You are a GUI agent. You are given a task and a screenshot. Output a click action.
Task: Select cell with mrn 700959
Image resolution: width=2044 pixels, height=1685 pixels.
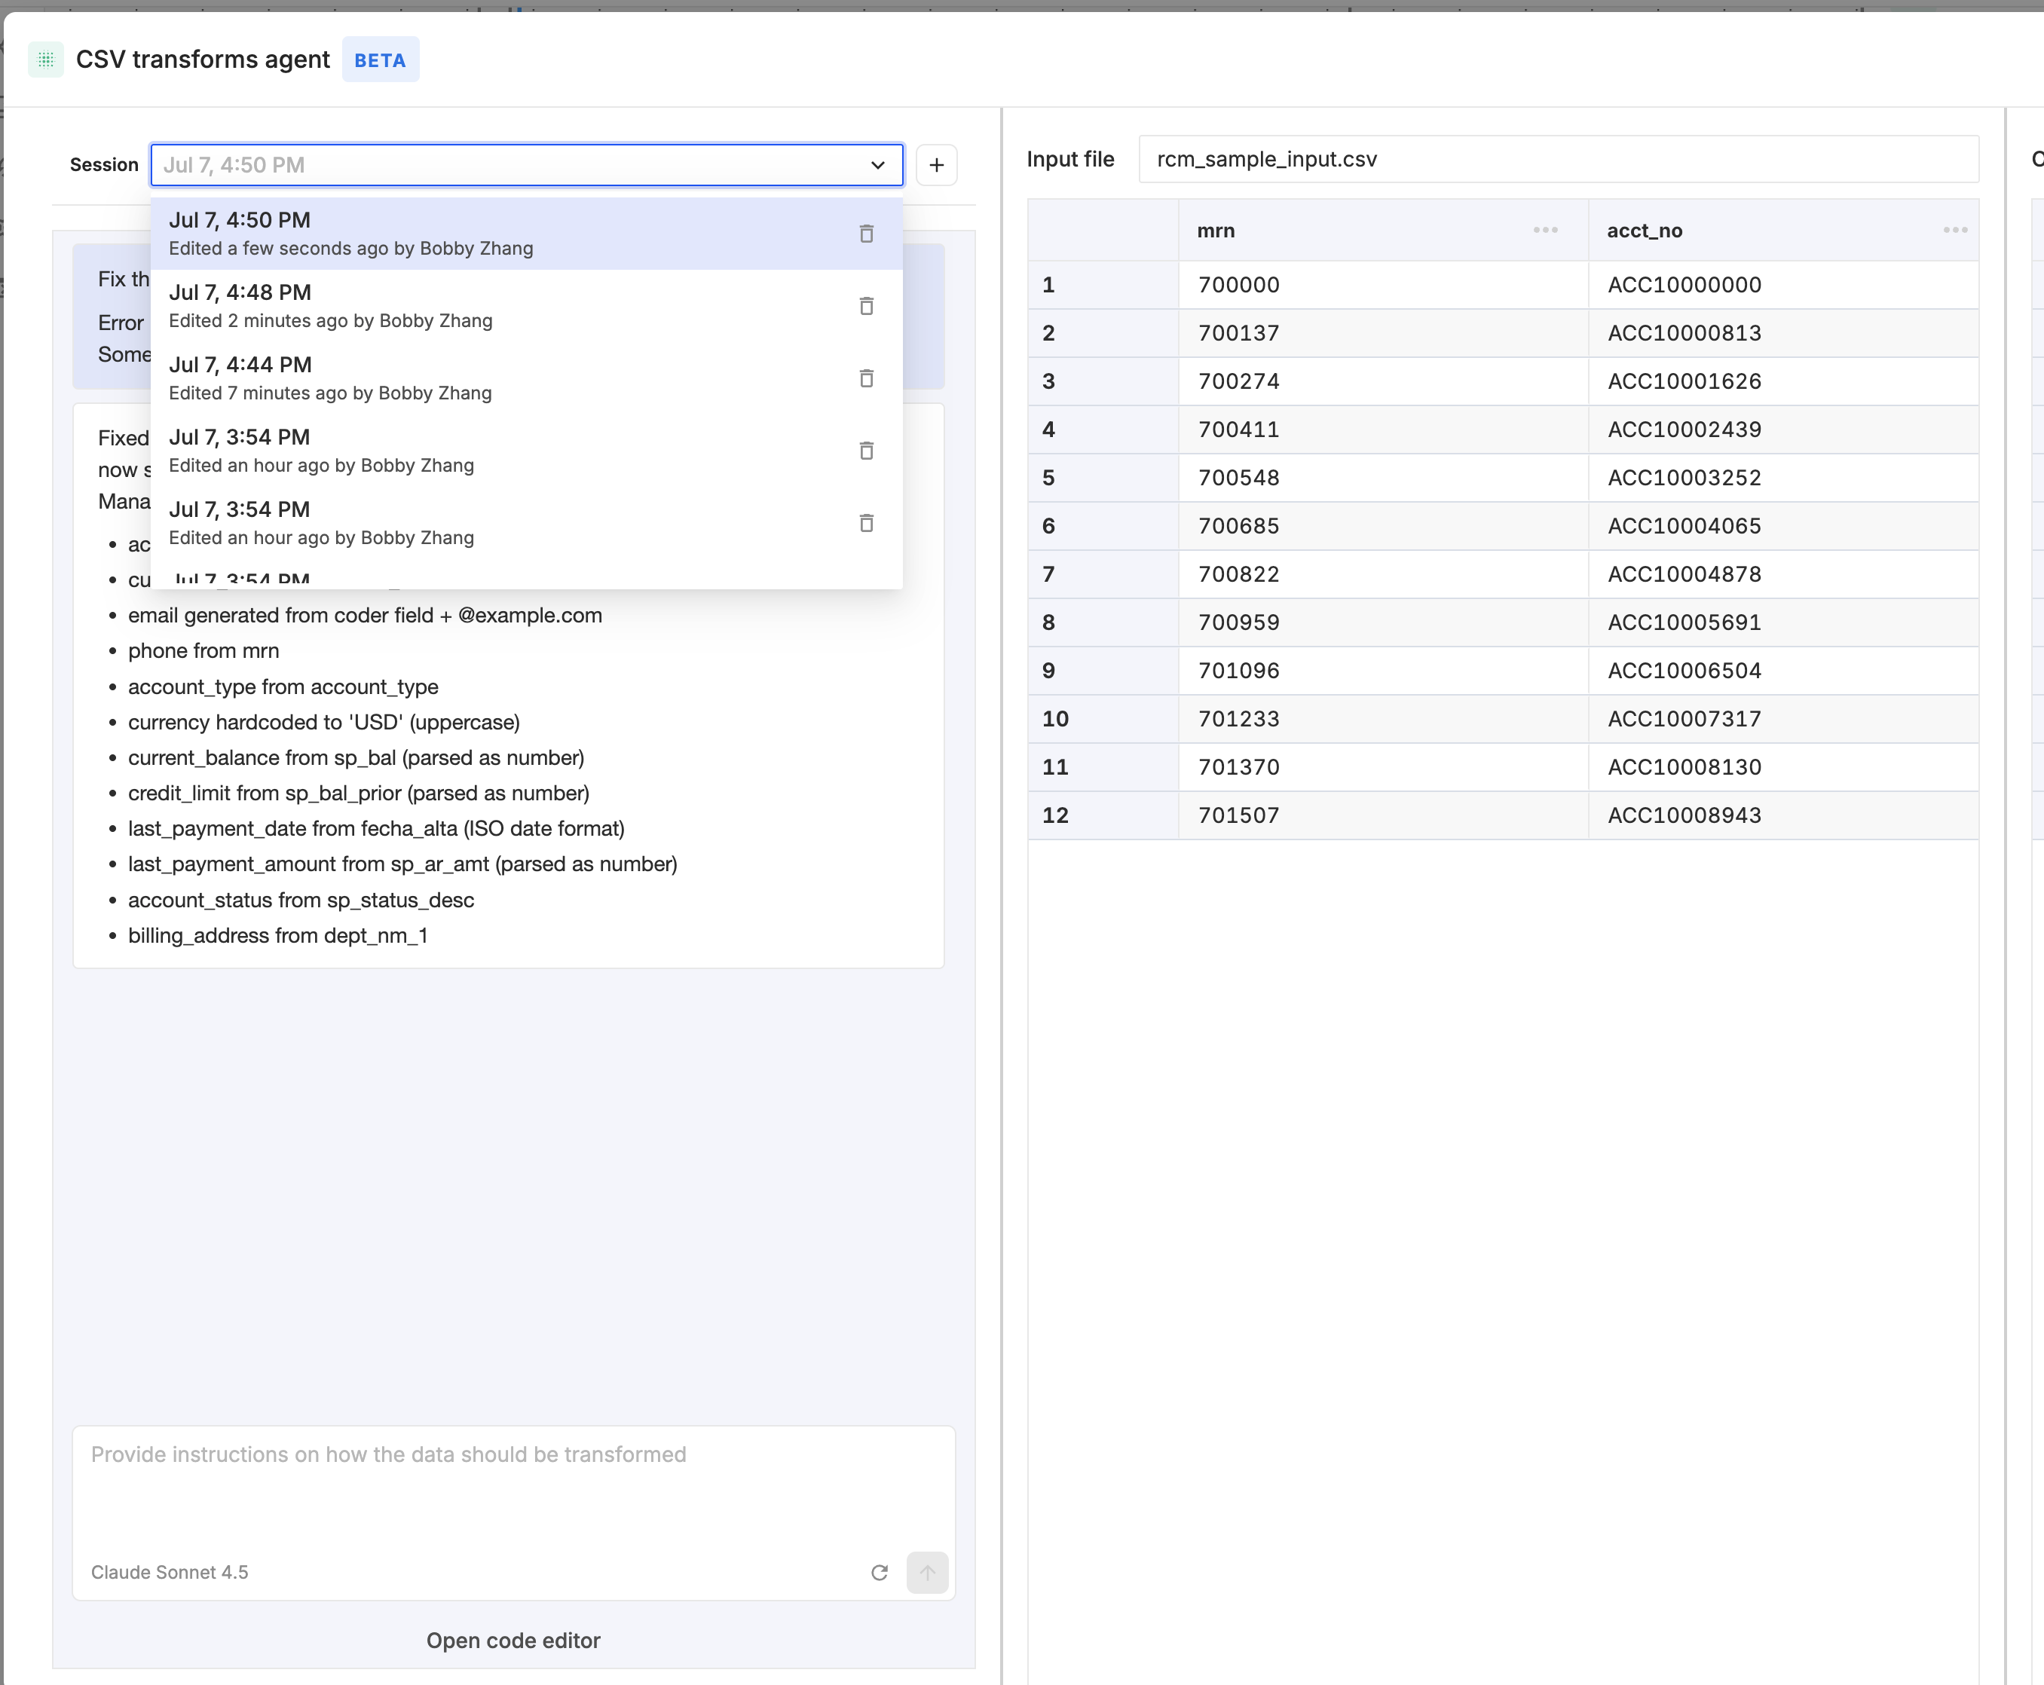coord(1383,622)
